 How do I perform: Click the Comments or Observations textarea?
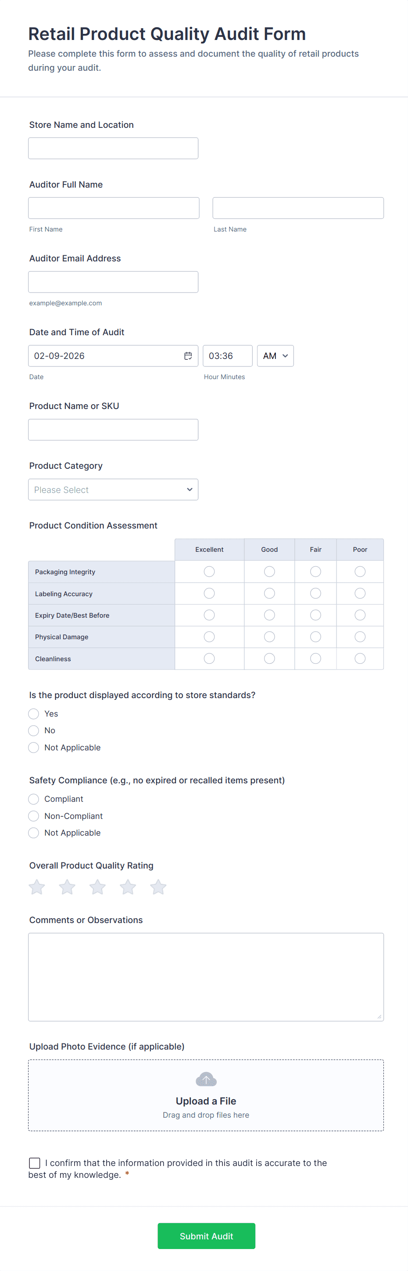206,977
